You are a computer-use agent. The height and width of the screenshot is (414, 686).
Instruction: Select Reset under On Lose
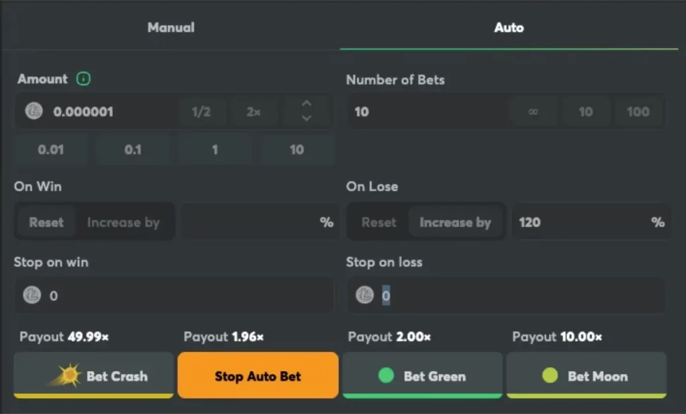379,222
